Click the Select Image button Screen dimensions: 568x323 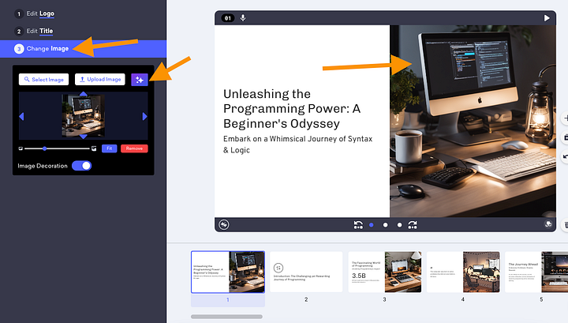coord(44,80)
